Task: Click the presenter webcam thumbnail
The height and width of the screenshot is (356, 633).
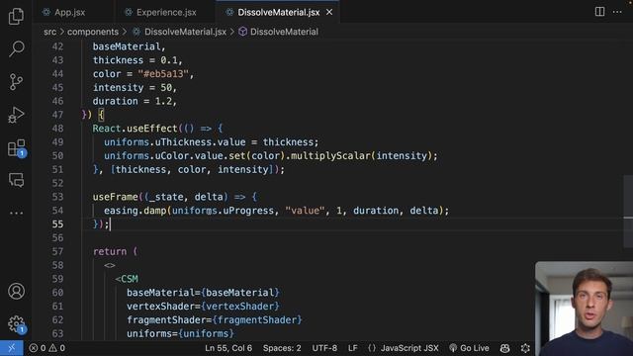Action: [x=584, y=309]
